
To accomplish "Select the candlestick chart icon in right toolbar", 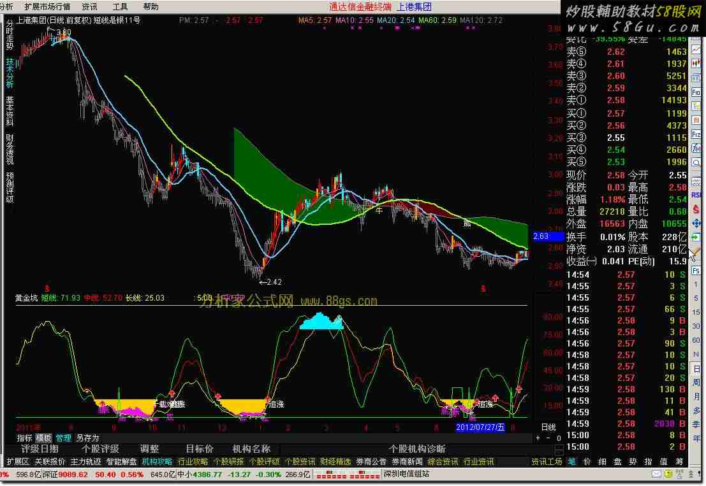I will pyautogui.click(x=696, y=64).
